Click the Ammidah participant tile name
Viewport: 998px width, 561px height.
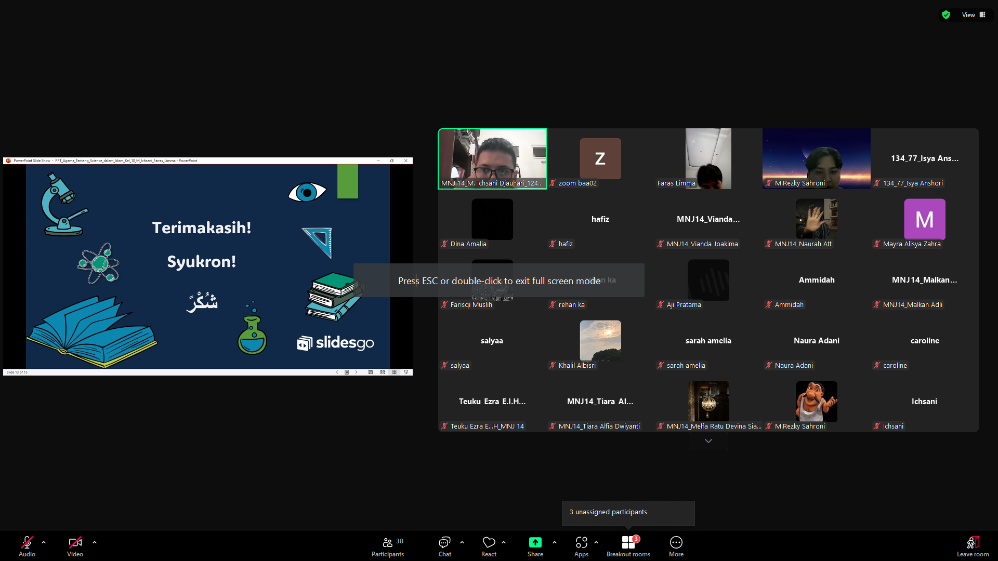tap(817, 280)
